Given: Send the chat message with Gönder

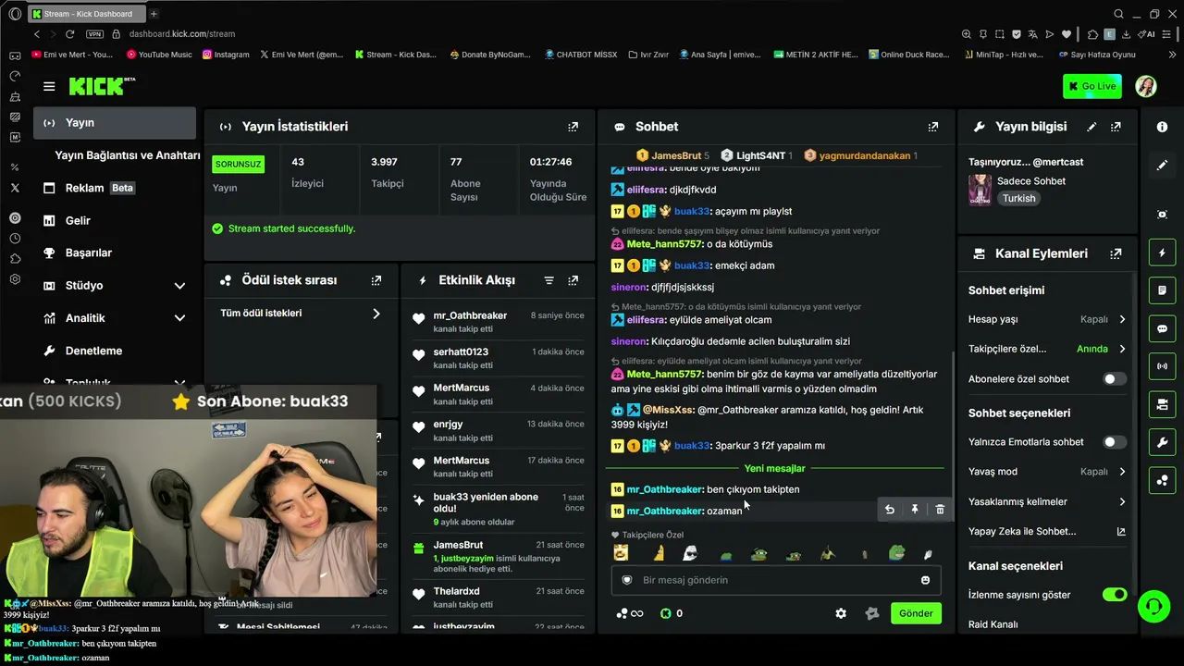Looking at the screenshot, I should [x=916, y=613].
